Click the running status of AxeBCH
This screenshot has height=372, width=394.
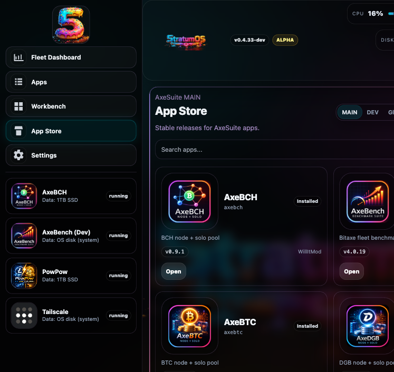[118, 196]
